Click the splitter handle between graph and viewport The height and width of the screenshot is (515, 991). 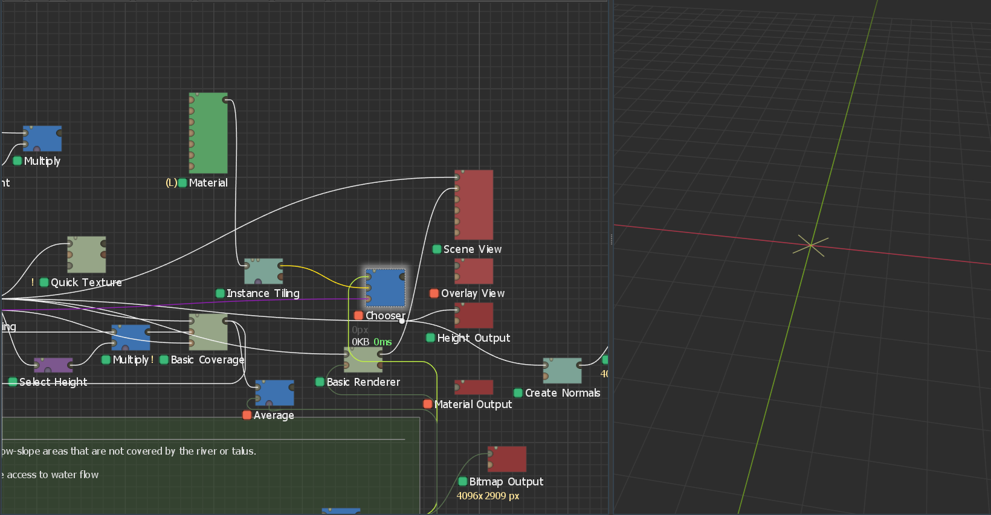tap(612, 240)
